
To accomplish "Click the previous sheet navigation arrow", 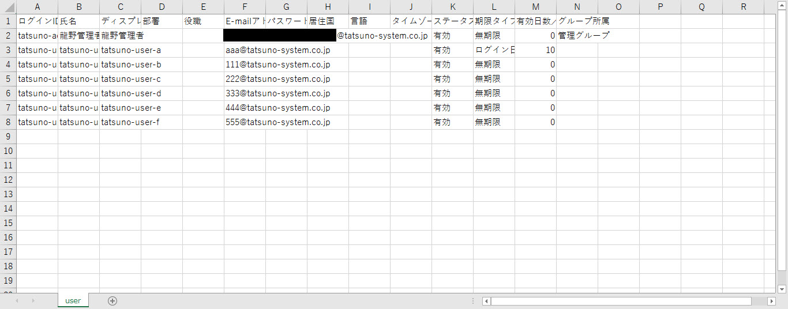I will (x=17, y=300).
